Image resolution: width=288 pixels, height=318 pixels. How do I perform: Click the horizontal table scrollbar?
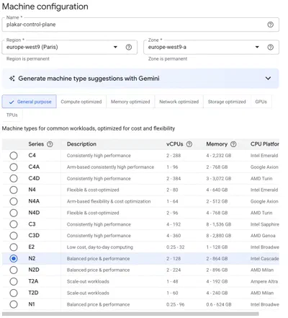(x=130, y=314)
